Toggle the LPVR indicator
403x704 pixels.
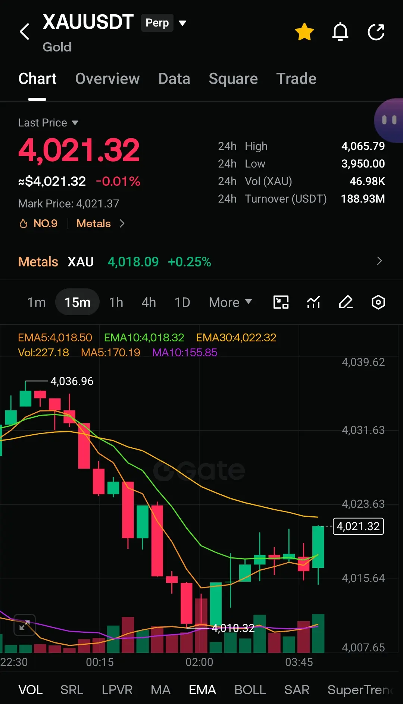click(x=117, y=690)
